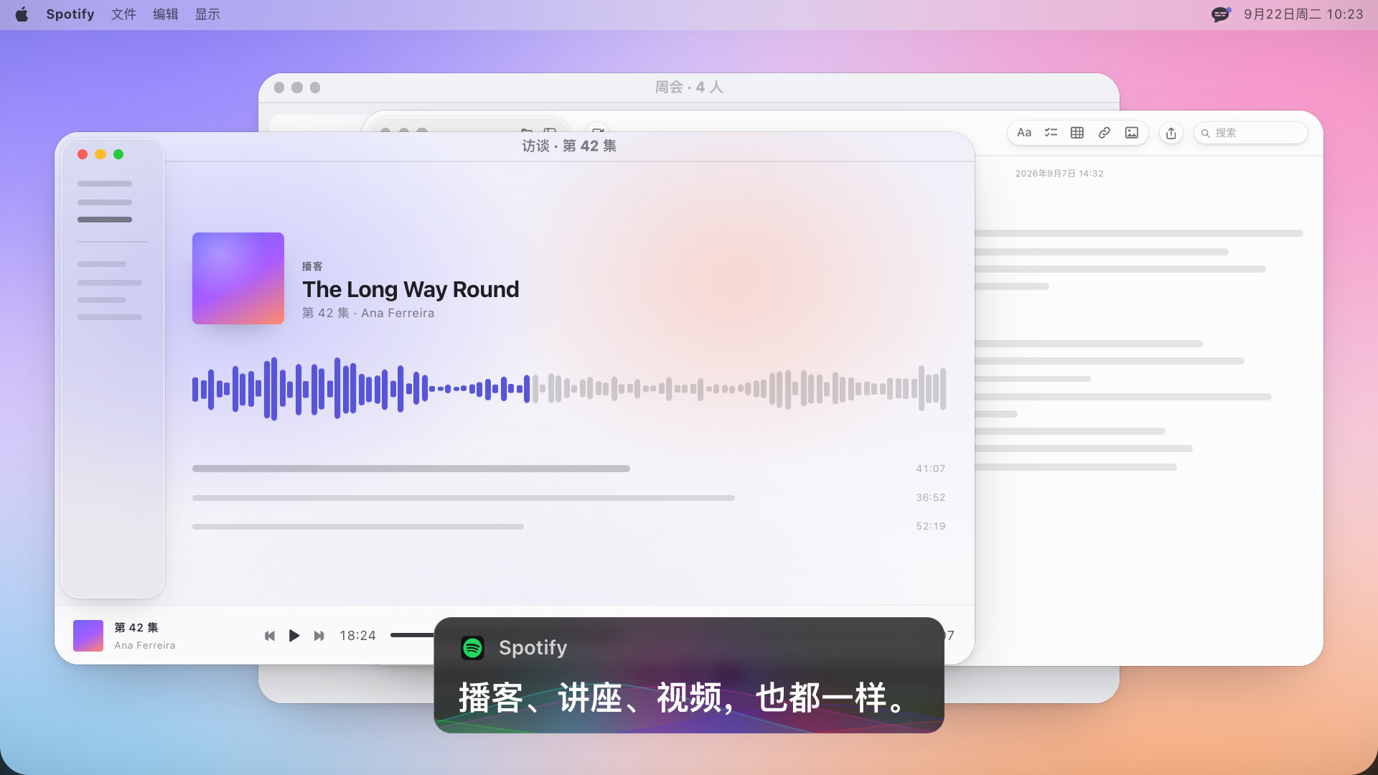Open the 文件 menu

click(x=123, y=14)
